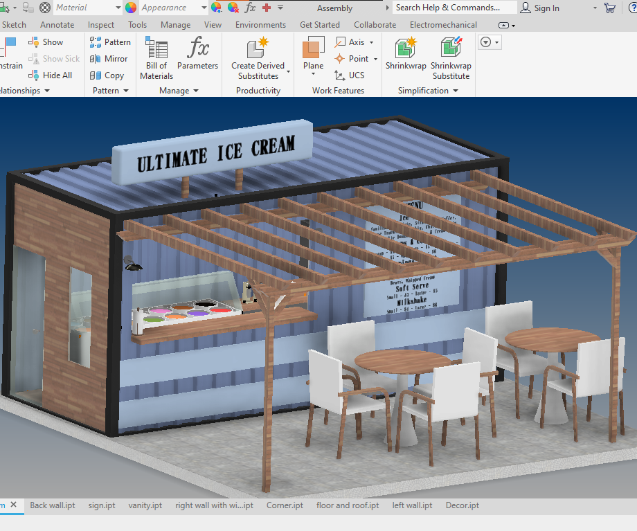This screenshot has width=637, height=531.
Task: Switch to the Tools ribbon tab
Action: pyautogui.click(x=137, y=25)
